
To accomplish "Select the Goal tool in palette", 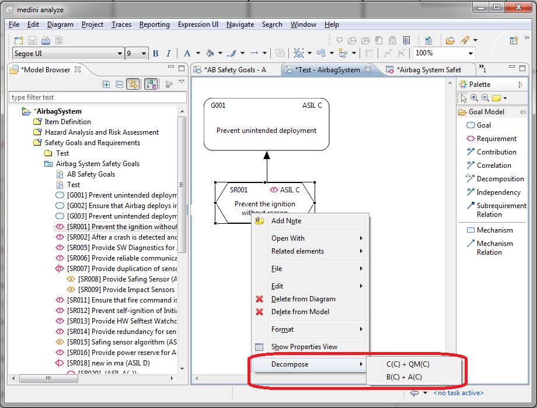I will point(483,125).
